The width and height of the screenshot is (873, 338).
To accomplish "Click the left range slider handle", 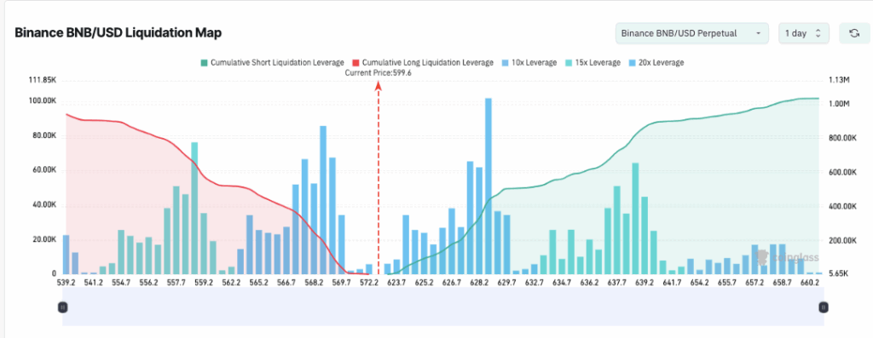I will point(63,306).
